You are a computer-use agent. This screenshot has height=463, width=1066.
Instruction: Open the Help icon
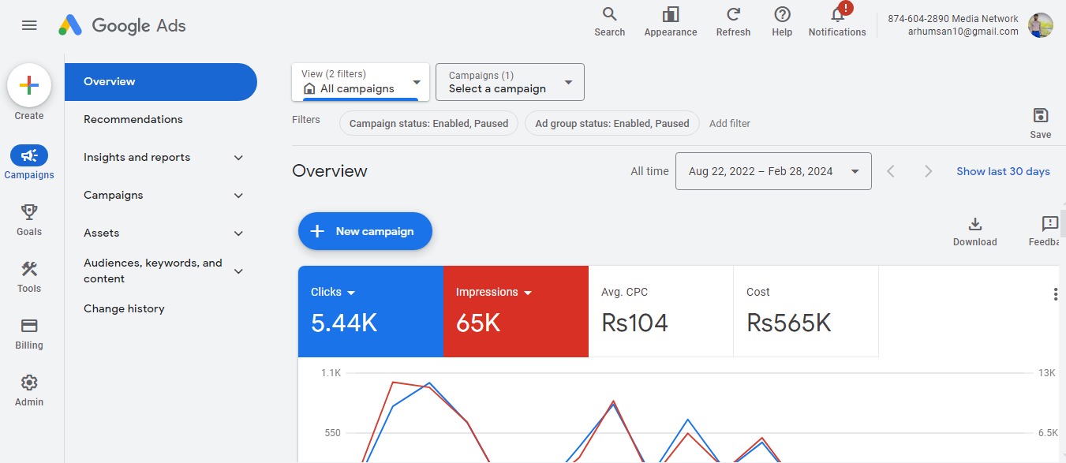tap(782, 15)
